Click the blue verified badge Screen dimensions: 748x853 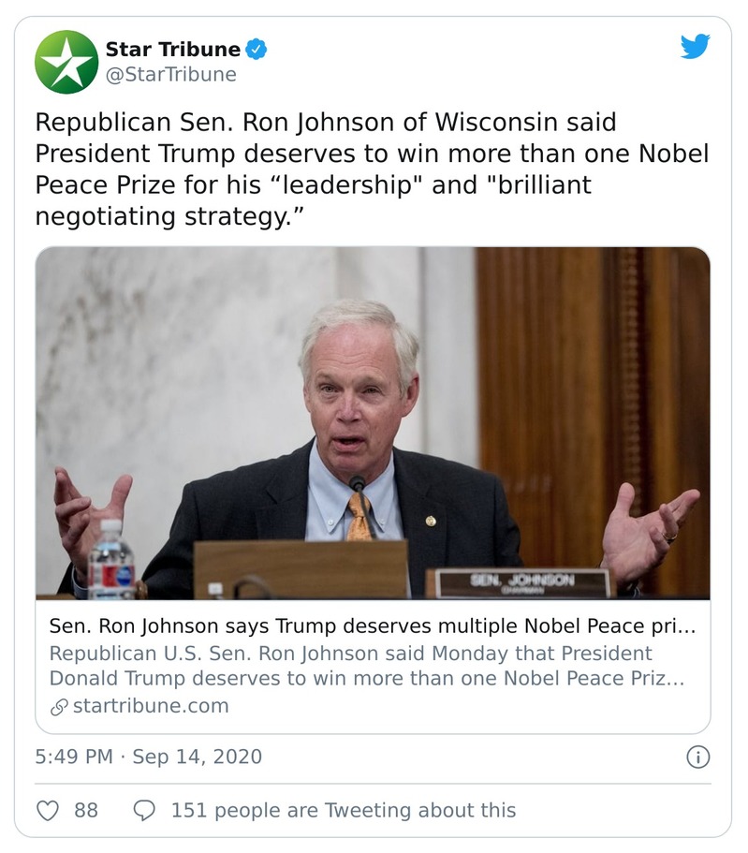257,50
